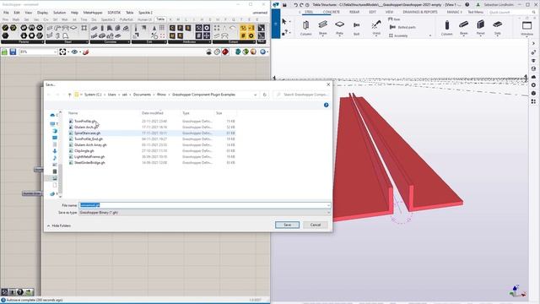This screenshot has width=540, height=304.
Task: Click the Rhino breadcrumb in address bar
Action: point(161,95)
